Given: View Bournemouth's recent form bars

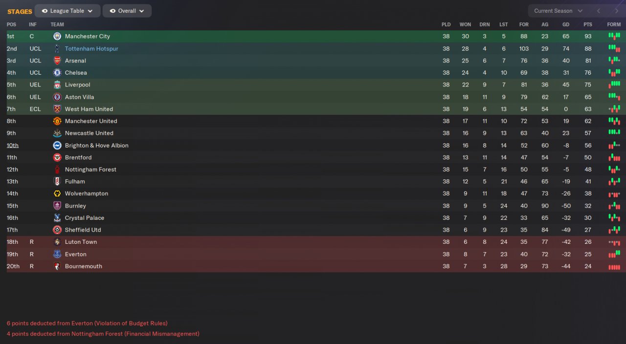Looking at the screenshot, I should tap(614, 267).
